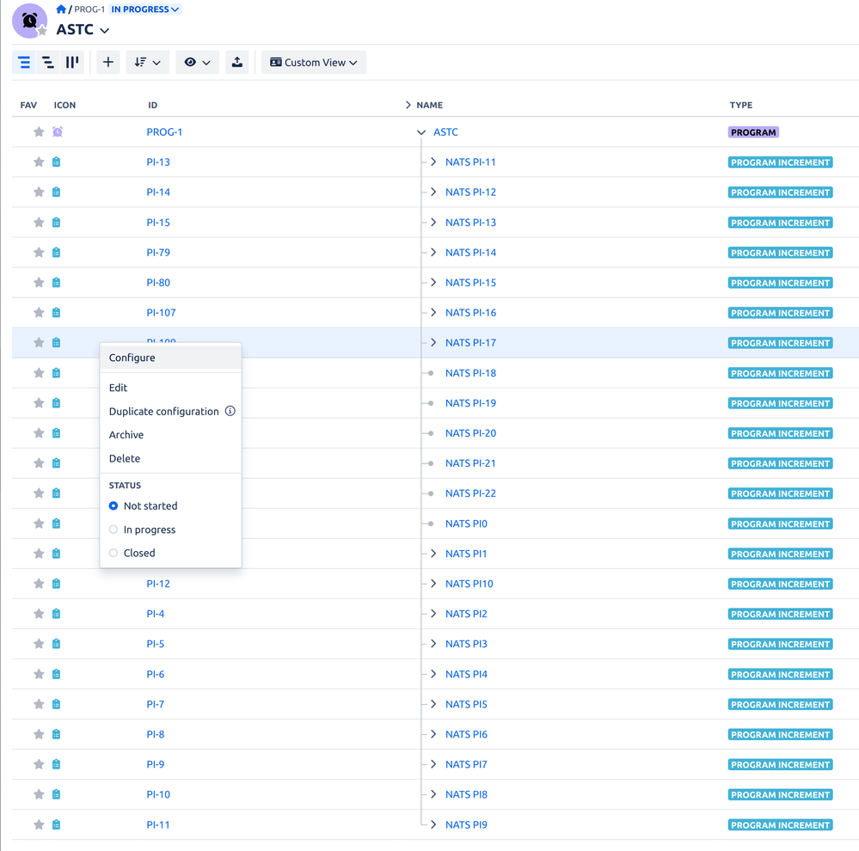Click the export upload icon

point(236,63)
